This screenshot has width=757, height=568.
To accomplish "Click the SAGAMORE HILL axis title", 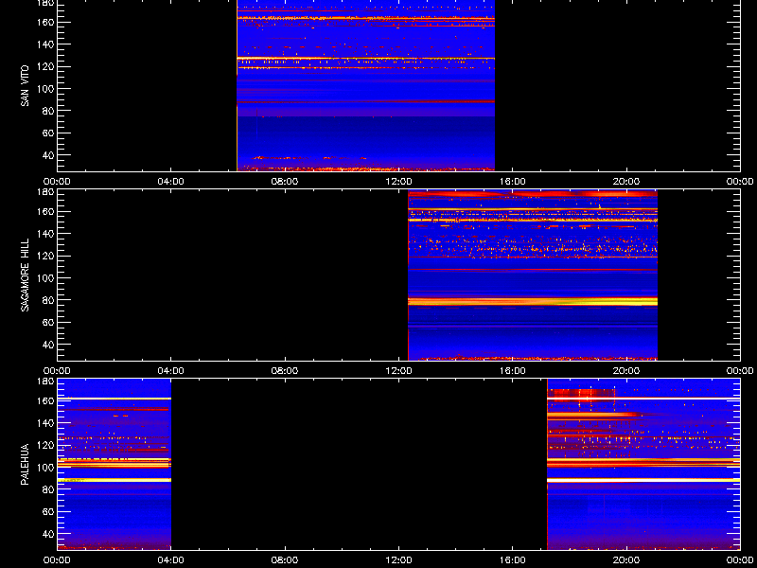I will click(x=25, y=275).
